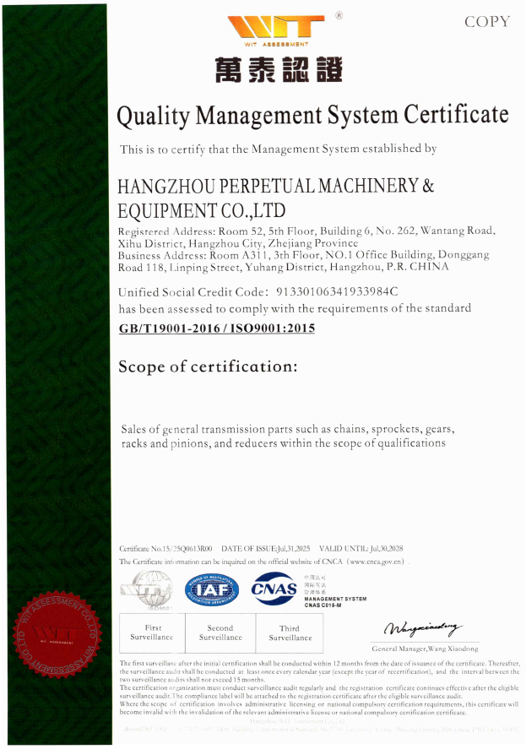This screenshot has width=526, height=749.
Task: Click the Scope of certification heading
Action: pos(208,366)
